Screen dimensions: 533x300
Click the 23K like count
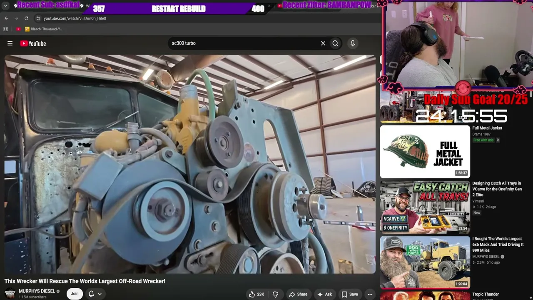tap(261, 294)
